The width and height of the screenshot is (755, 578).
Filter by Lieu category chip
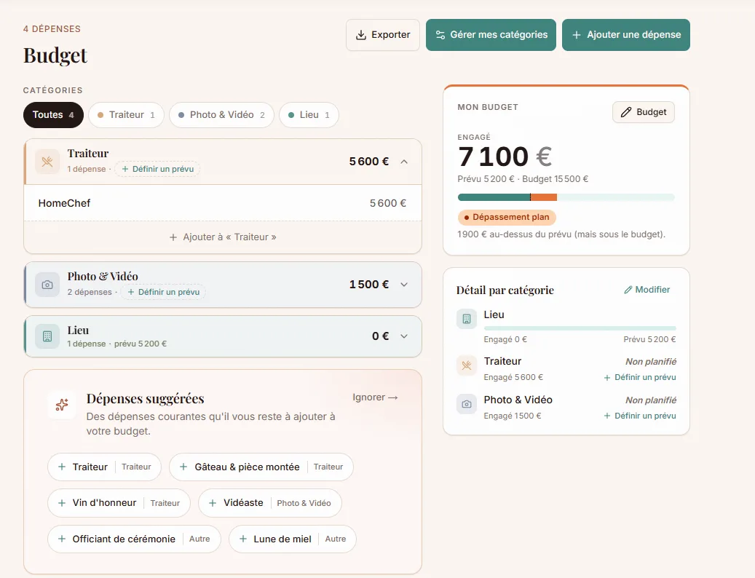(309, 115)
